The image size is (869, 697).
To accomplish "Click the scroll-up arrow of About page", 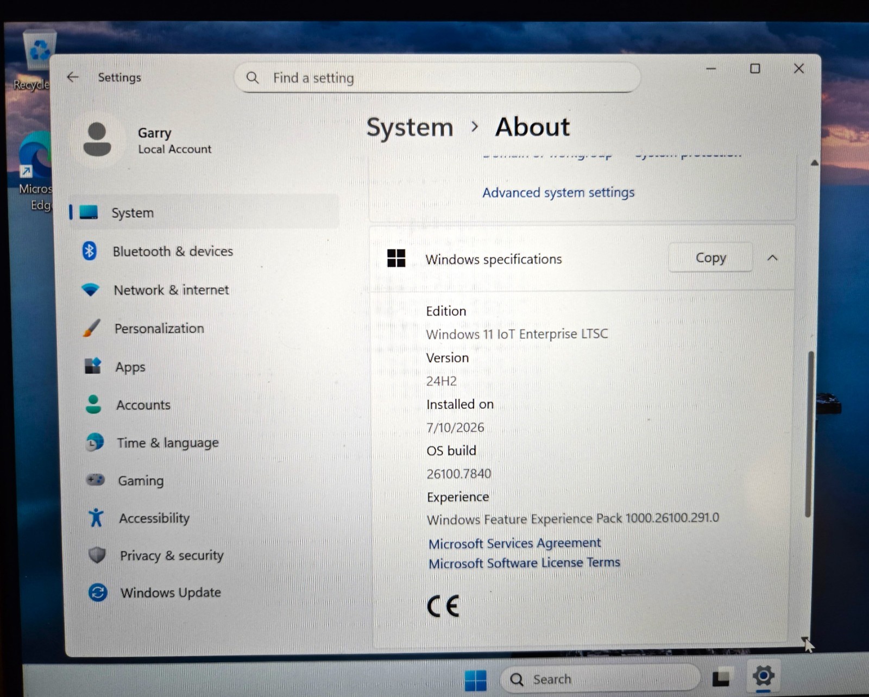I will 814,162.
